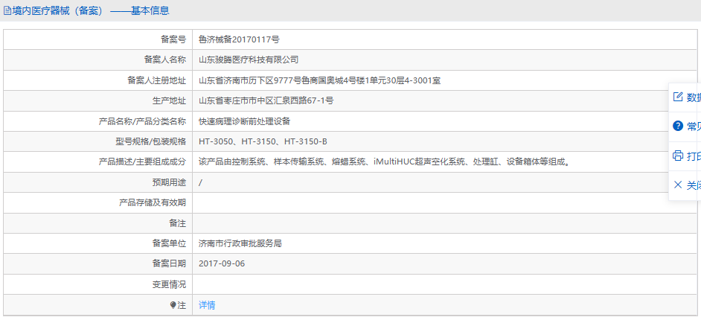Click the X close icon in side panel
701x320 pixels.
678,185
